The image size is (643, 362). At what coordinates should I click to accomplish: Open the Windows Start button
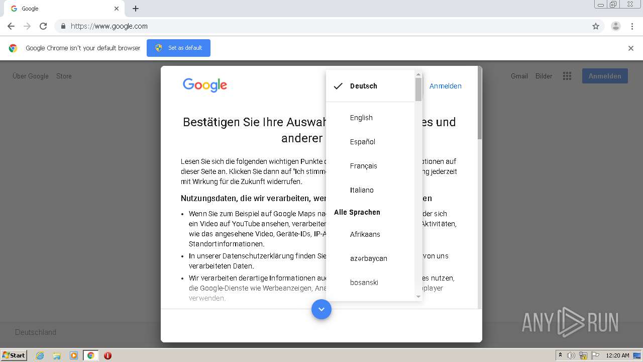click(x=14, y=355)
